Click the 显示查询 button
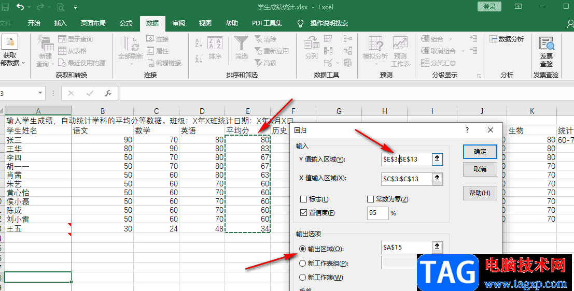The width and height of the screenshot is (574, 291). point(75,39)
